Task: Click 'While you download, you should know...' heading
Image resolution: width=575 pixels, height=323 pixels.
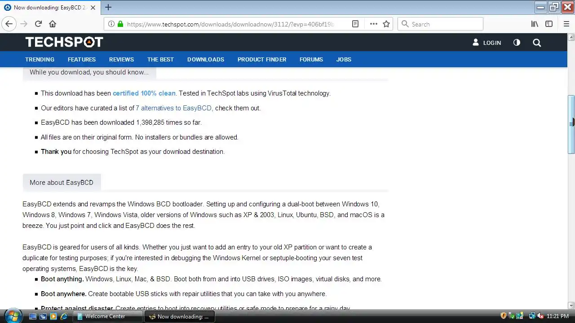Action: tap(89, 72)
